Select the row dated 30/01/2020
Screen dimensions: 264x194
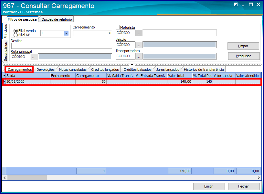pos(132,82)
